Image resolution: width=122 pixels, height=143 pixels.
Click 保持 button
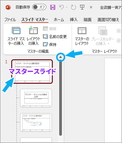click(x=50, y=44)
